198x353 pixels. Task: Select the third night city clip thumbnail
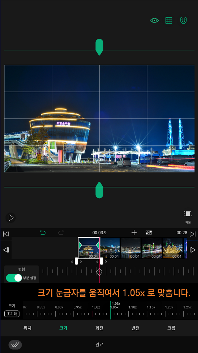coord(131,248)
